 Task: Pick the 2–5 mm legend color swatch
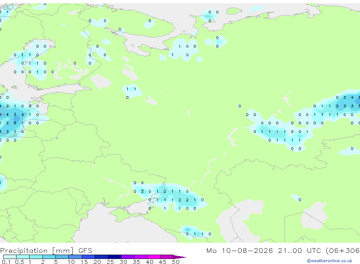pos(49,257)
